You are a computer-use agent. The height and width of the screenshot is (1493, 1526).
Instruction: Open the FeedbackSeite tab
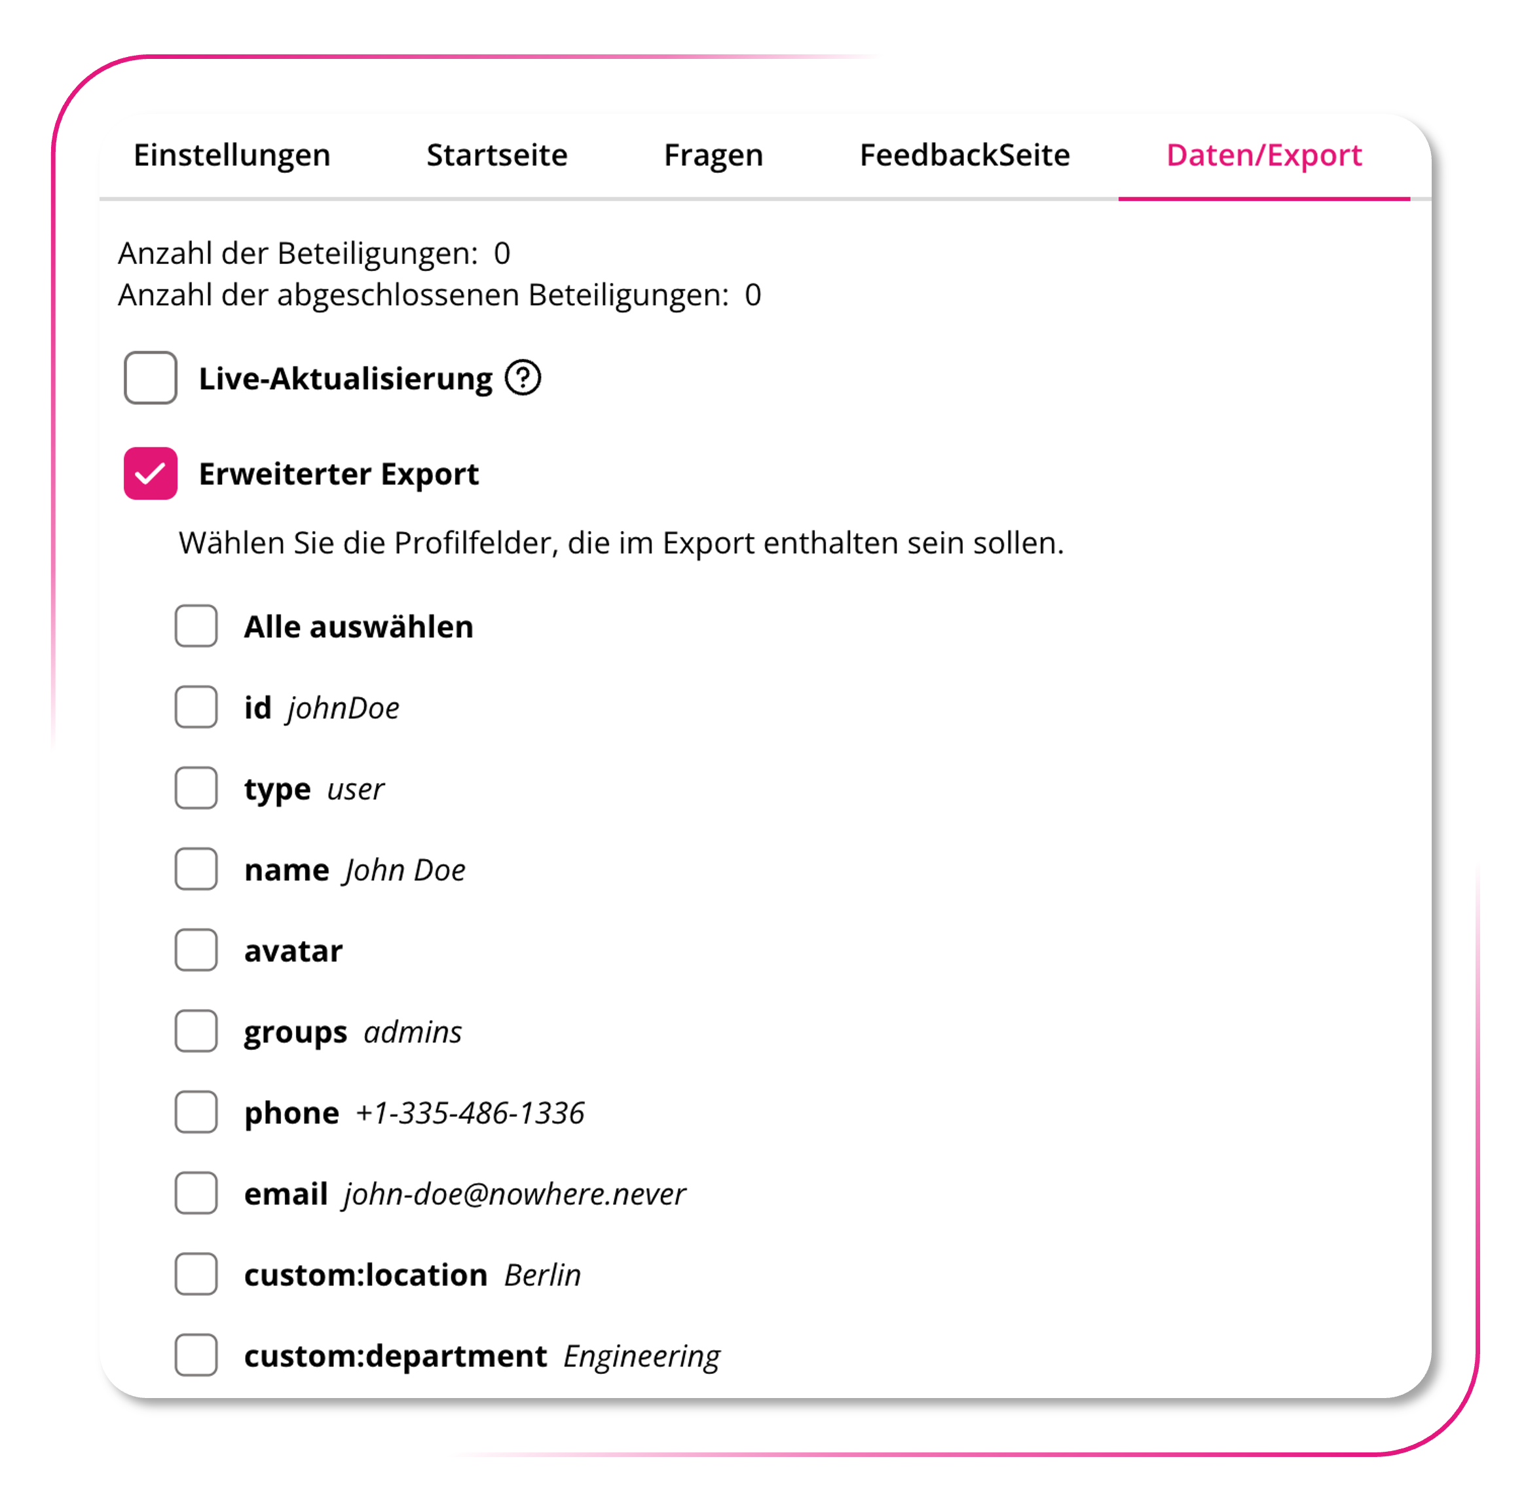click(965, 155)
